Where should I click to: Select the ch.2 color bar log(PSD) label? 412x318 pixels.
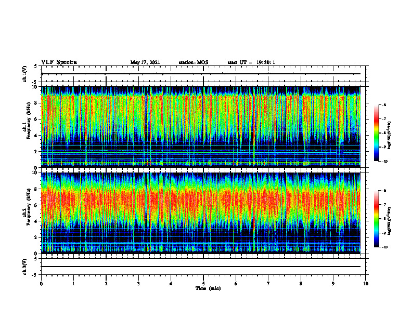(x=390, y=221)
